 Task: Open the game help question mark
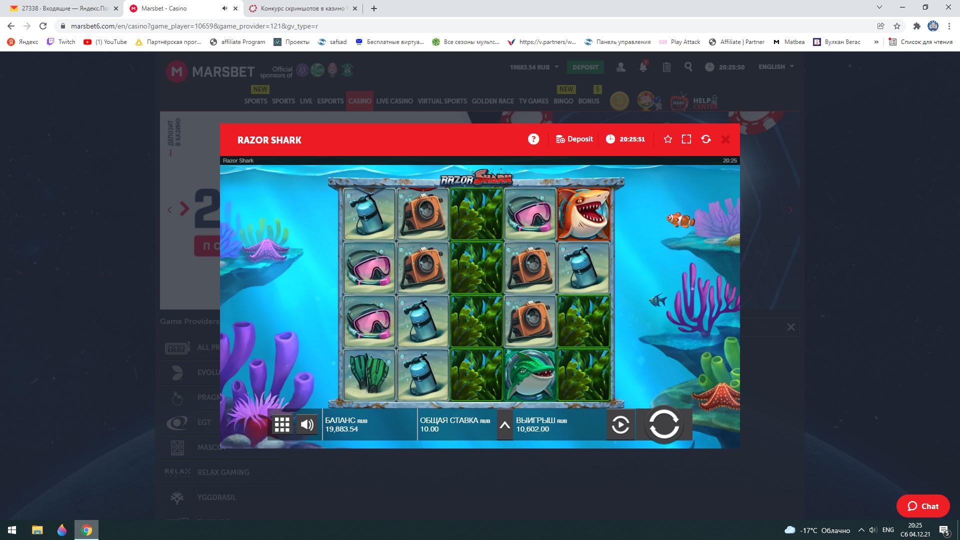(533, 139)
